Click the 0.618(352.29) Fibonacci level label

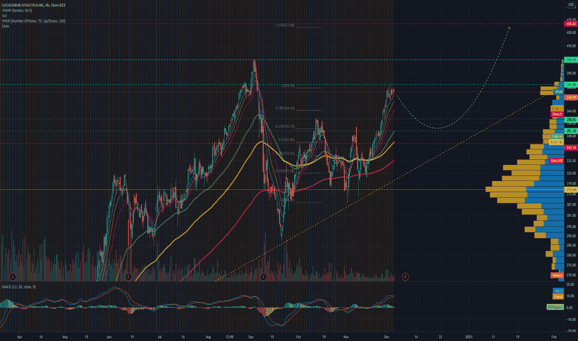pyautogui.click(x=285, y=126)
